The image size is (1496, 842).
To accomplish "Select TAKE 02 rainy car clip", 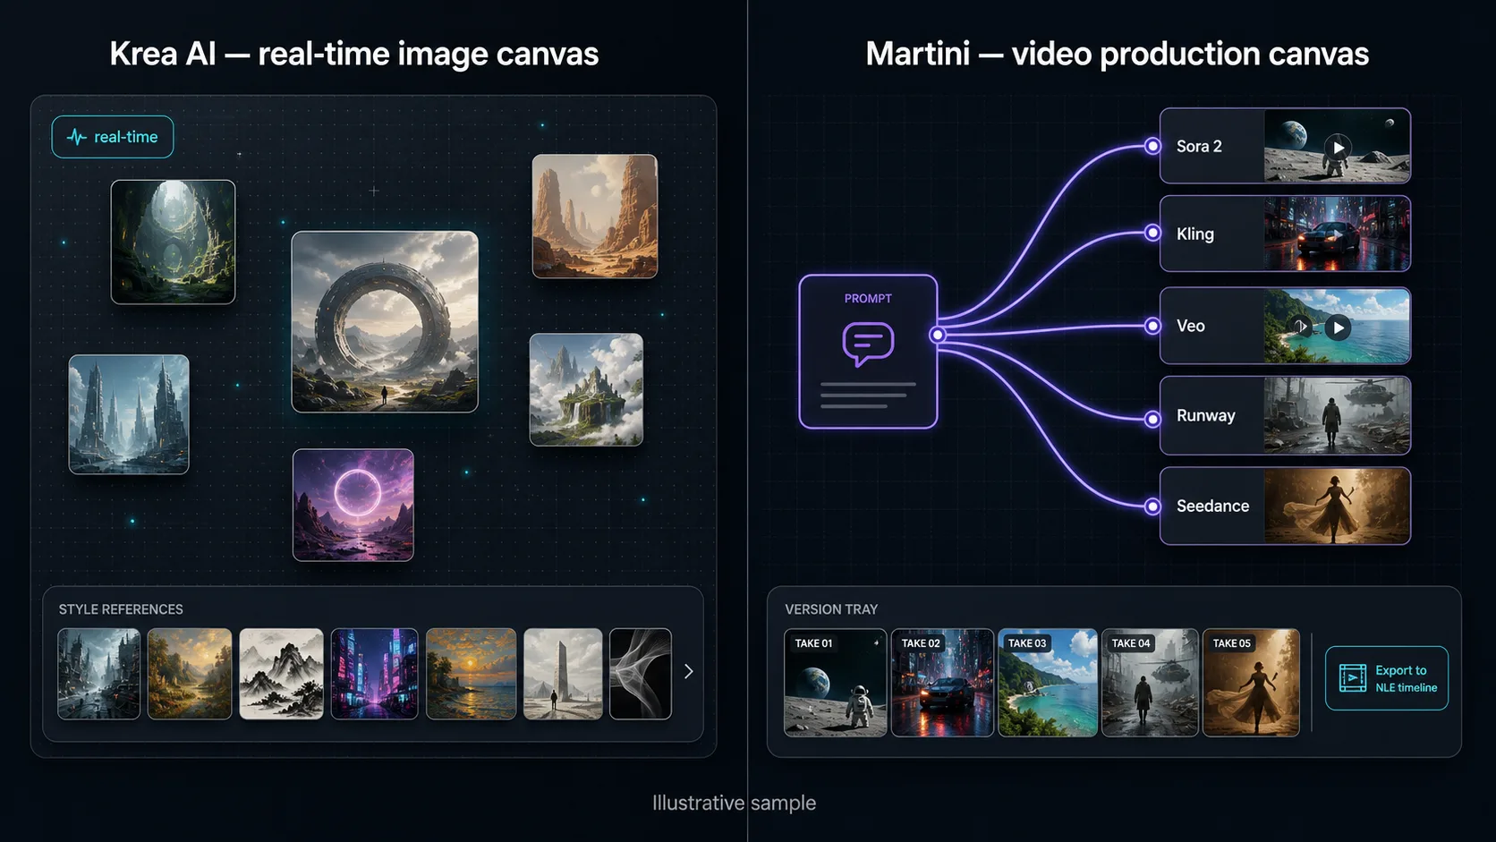I will [942, 683].
